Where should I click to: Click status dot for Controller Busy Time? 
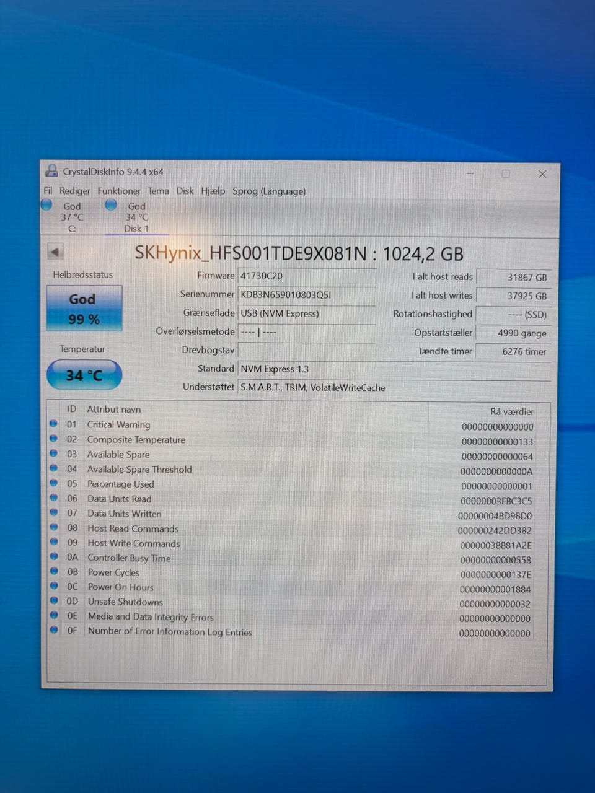pyautogui.click(x=54, y=556)
